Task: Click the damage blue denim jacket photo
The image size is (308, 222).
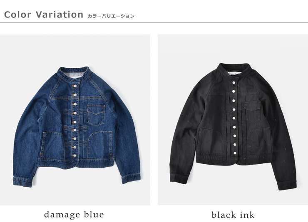Action: pos(75,120)
